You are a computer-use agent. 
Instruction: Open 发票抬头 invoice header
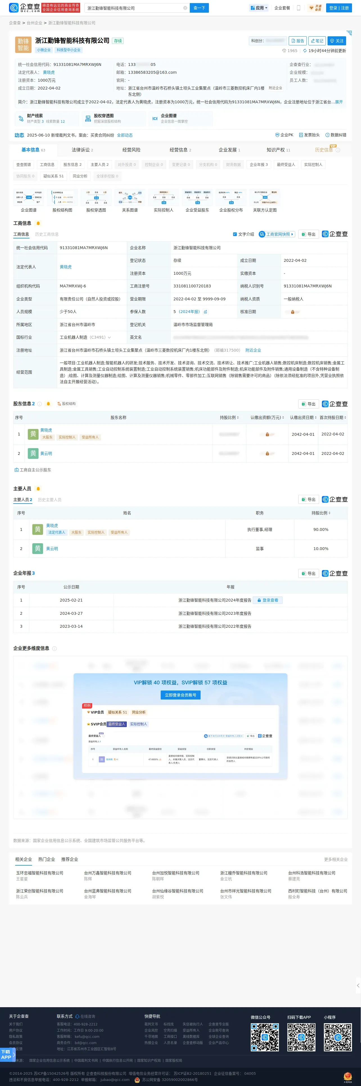[x=309, y=135]
